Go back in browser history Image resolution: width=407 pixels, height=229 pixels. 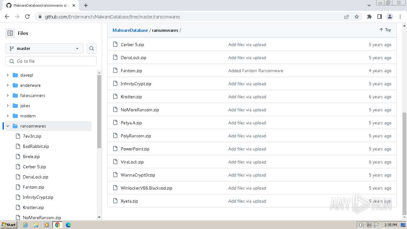click(7, 17)
